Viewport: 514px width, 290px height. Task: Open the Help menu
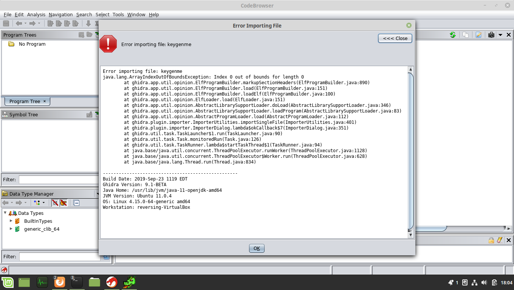pyautogui.click(x=154, y=14)
